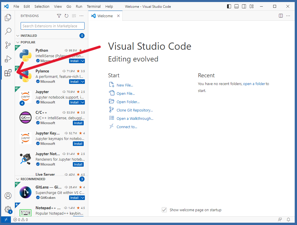
Task: Click the Clone Git Repository link
Action: [134, 110]
